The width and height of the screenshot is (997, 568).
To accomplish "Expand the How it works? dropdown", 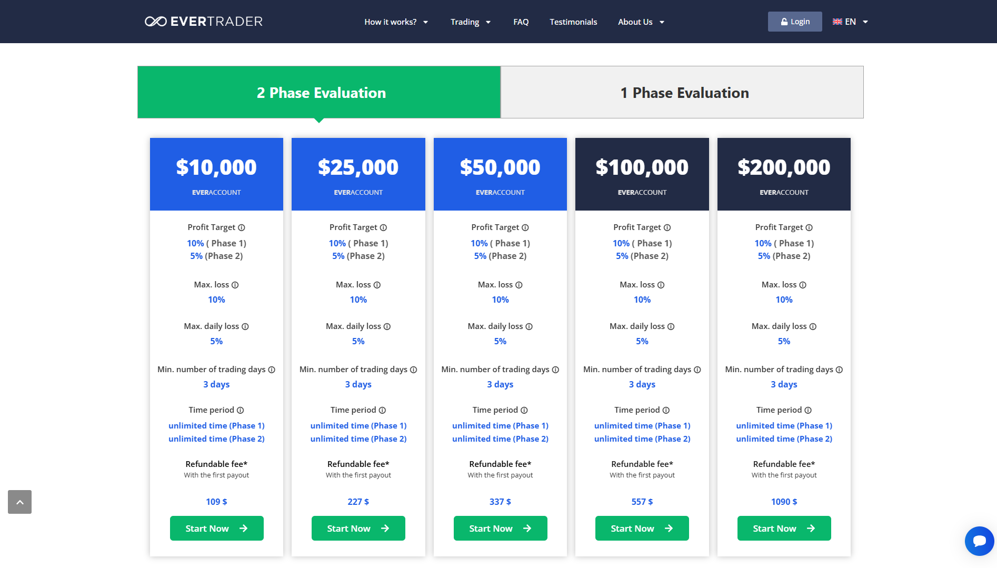I will [396, 22].
